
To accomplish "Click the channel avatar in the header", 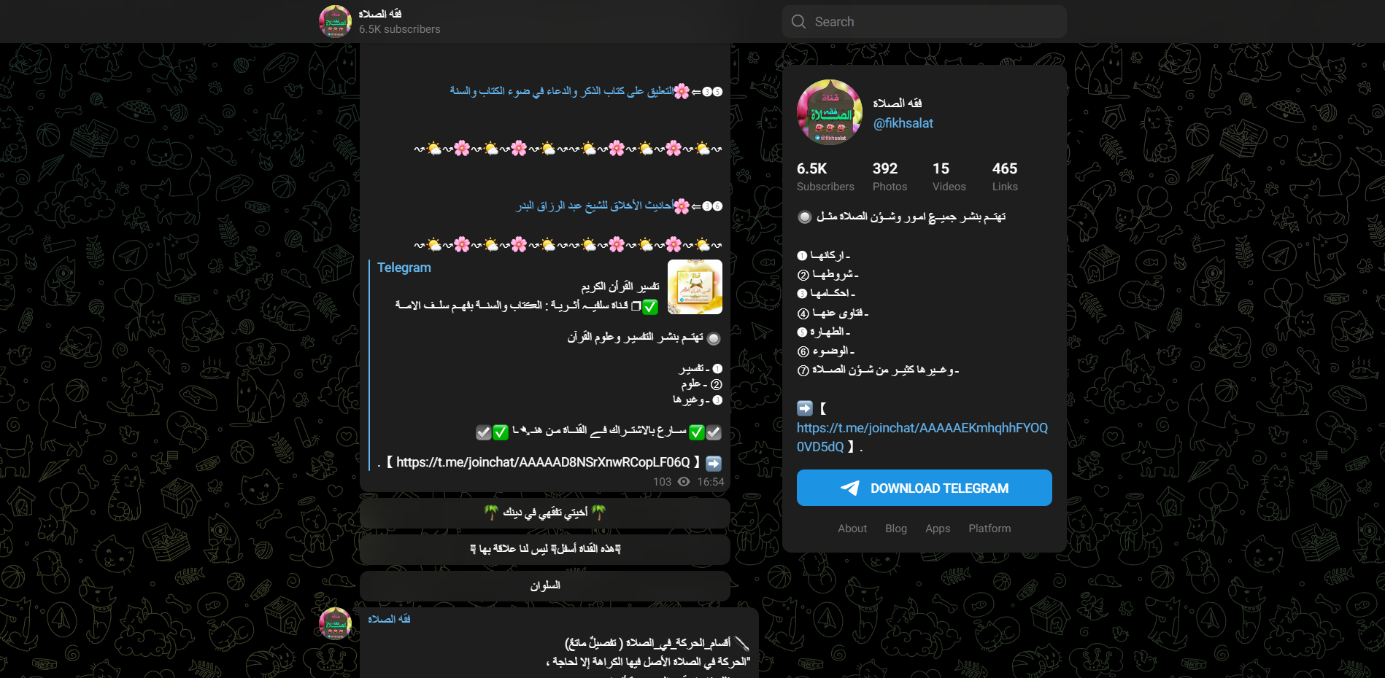I will (x=335, y=21).
